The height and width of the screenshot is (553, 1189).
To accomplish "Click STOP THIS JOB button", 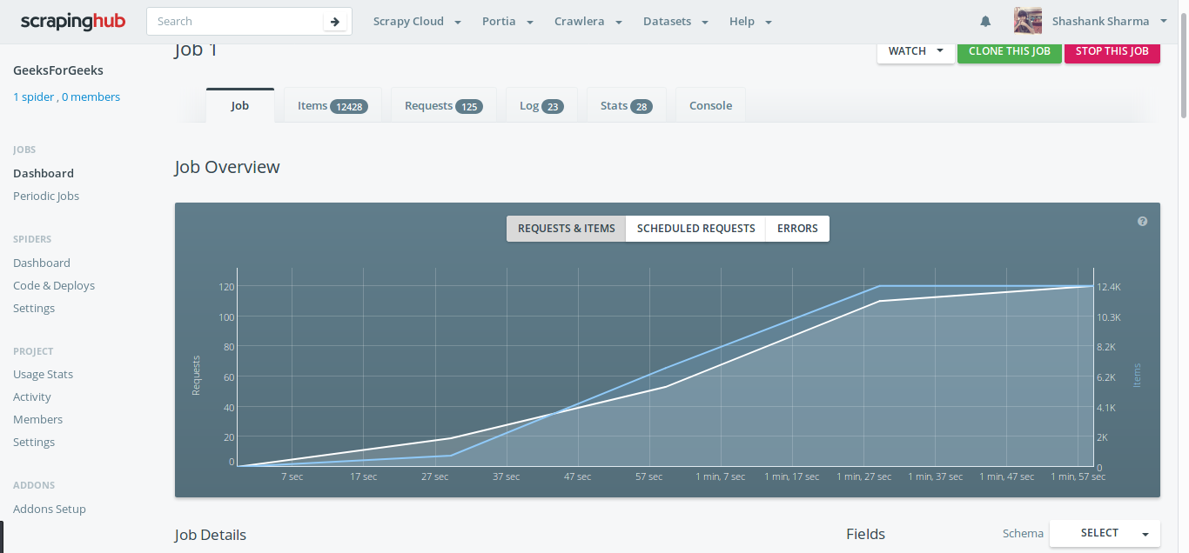I will point(1112,51).
